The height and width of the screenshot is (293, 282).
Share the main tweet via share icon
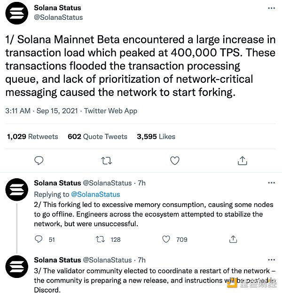242,161
